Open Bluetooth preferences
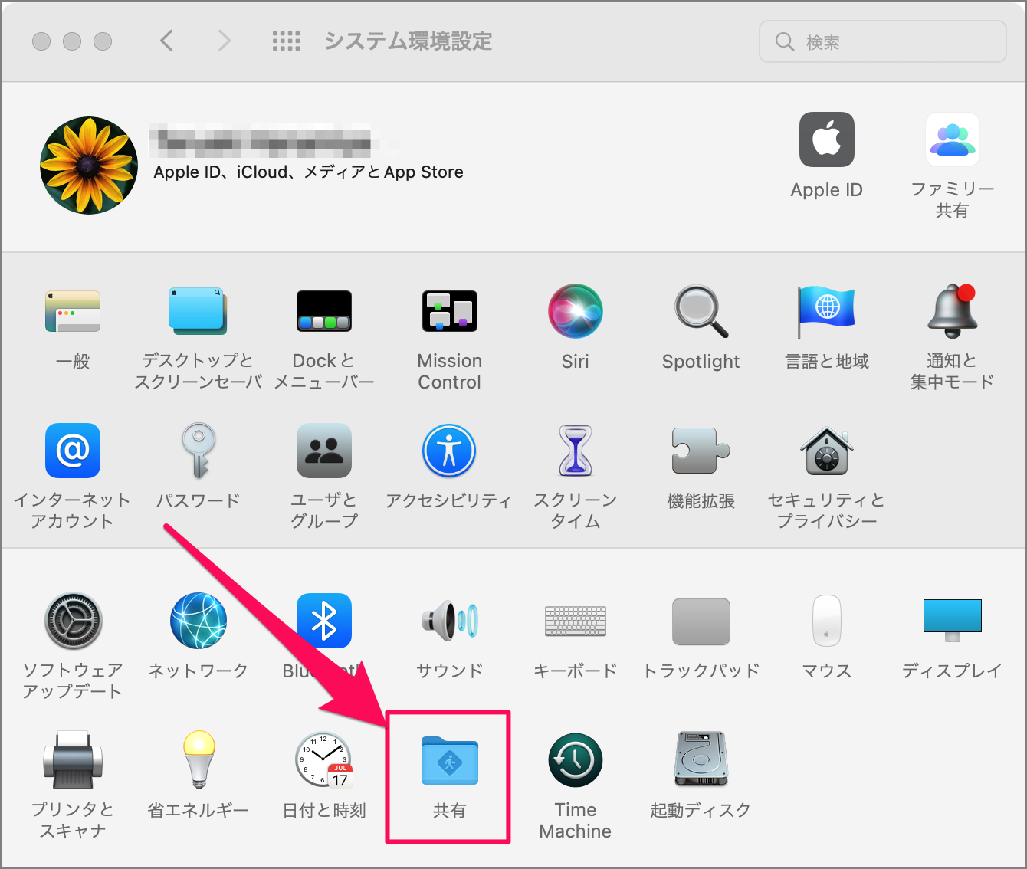 point(323,621)
